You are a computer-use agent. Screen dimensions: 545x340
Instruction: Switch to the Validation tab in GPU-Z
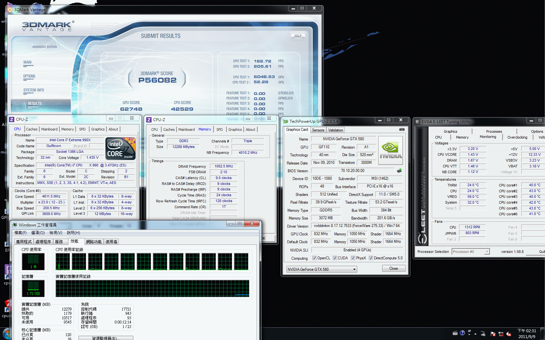tap(335, 130)
